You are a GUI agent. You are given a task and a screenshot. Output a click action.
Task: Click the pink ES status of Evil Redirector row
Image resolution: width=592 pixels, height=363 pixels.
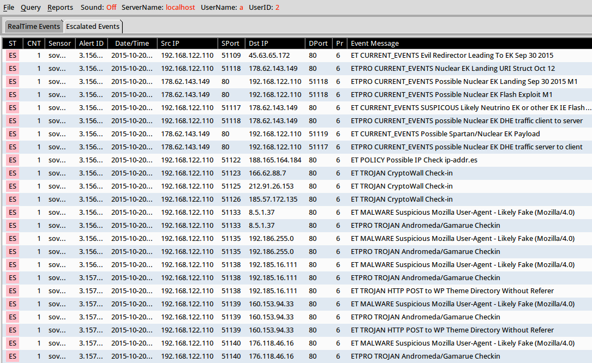[x=13, y=56]
